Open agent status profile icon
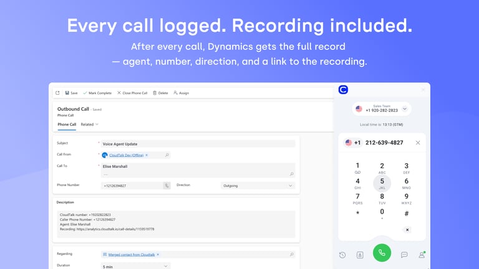 tap(422, 255)
